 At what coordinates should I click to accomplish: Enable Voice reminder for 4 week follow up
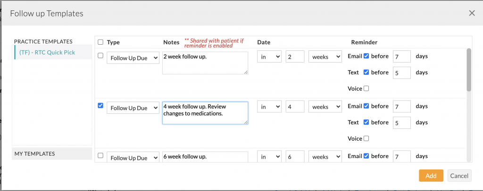coord(366,138)
